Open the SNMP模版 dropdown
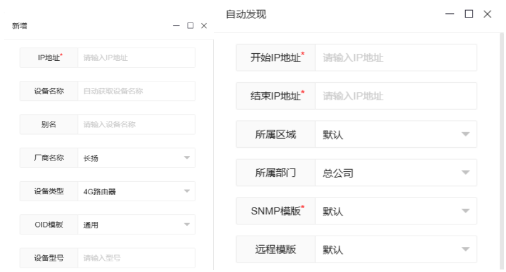506x272 pixels. click(396, 211)
